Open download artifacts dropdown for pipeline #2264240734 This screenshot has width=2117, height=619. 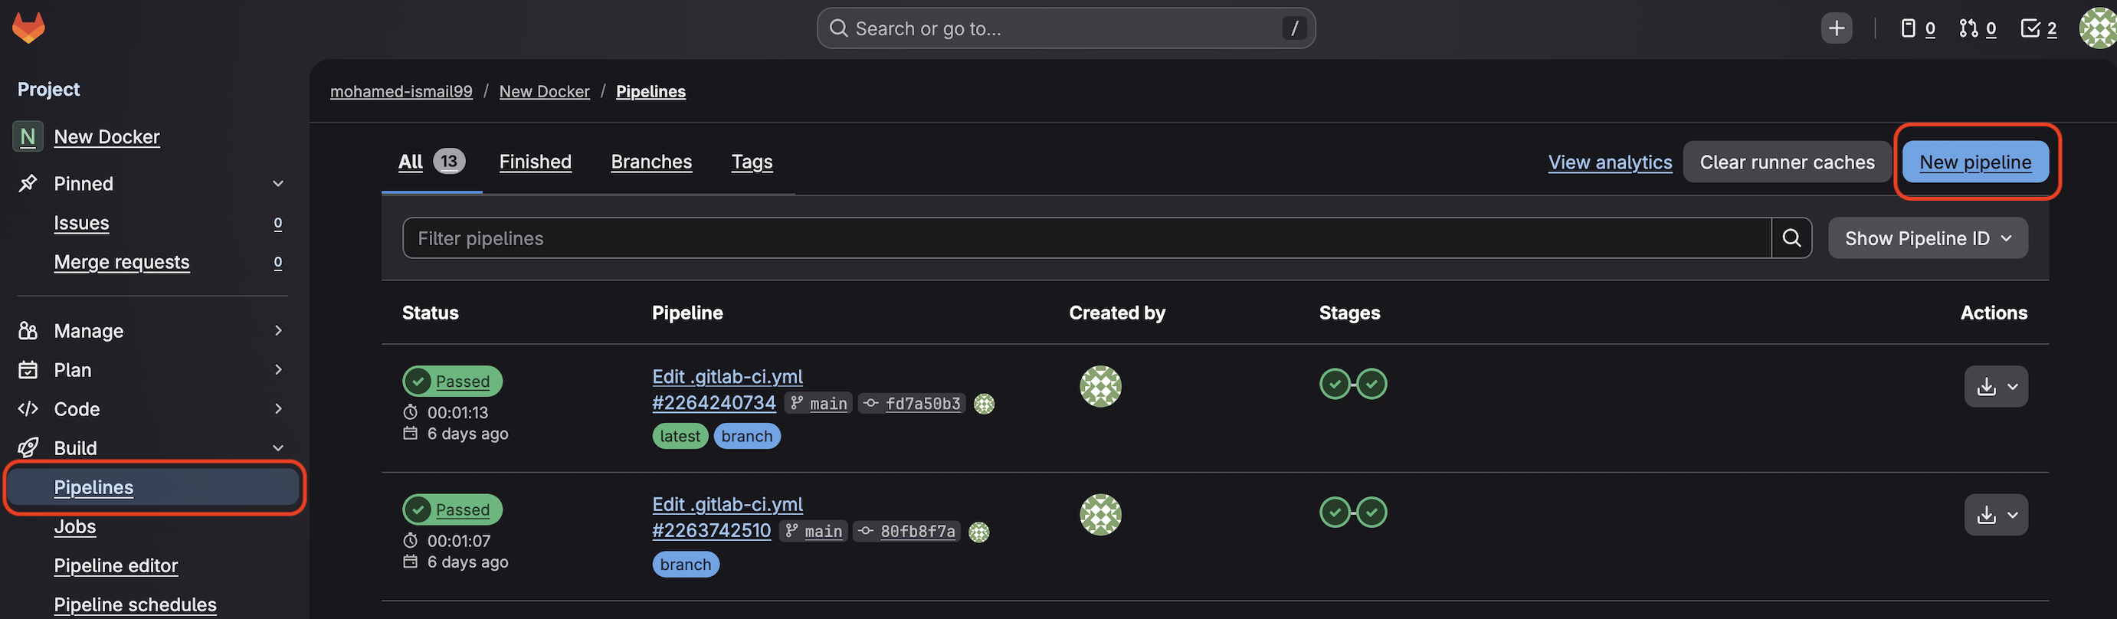click(1996, 386)
